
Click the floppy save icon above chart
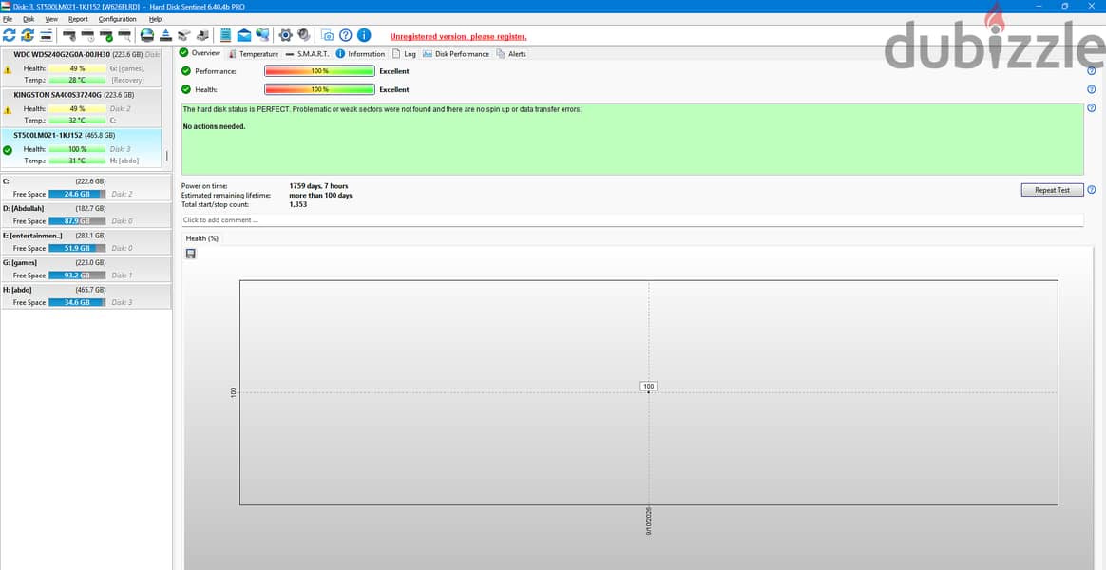coord(191,254)
